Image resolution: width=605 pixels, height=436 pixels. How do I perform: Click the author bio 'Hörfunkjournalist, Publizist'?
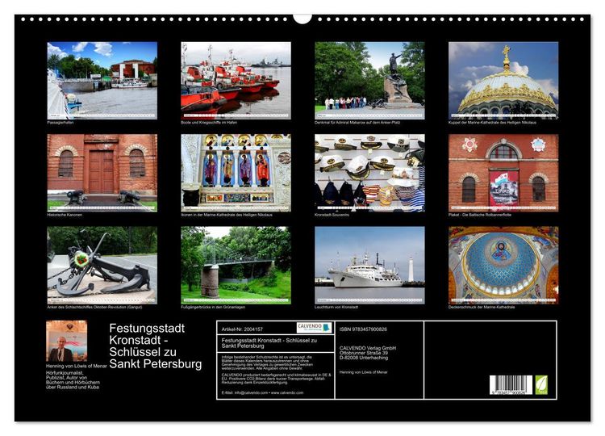pos(73,379)
